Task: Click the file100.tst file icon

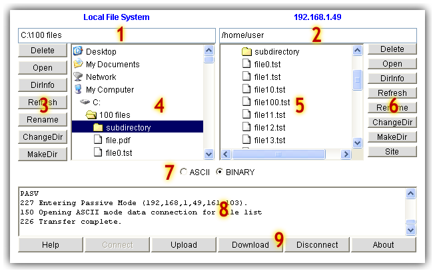Action: (246, 102)
